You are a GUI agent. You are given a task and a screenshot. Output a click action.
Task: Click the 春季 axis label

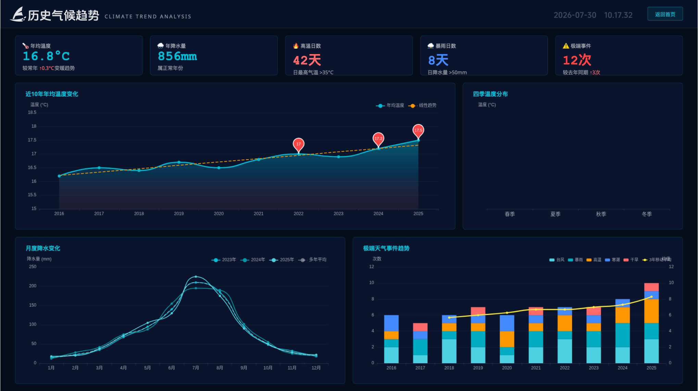[510, 214]
